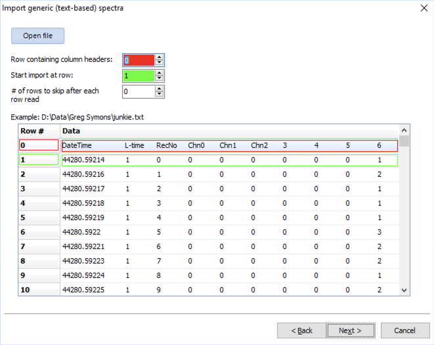Increase the column headers row value
The width and height of the screenshot is (434, 345).
point(160,57)
